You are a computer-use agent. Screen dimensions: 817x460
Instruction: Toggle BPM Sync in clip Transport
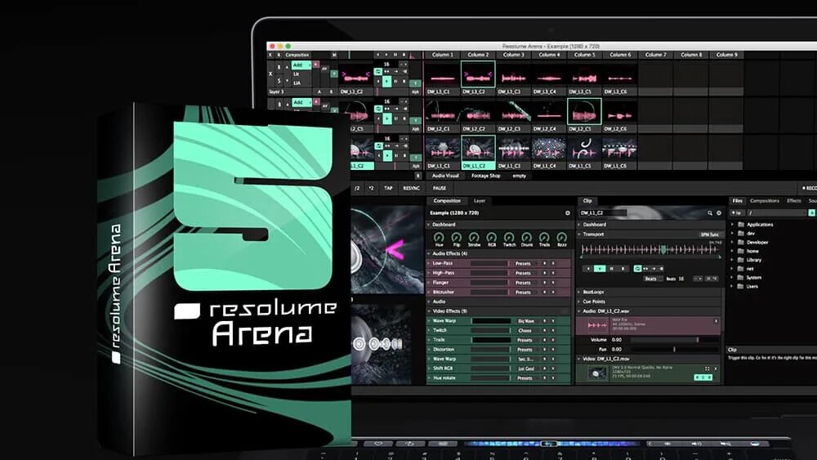click(710, 235)
